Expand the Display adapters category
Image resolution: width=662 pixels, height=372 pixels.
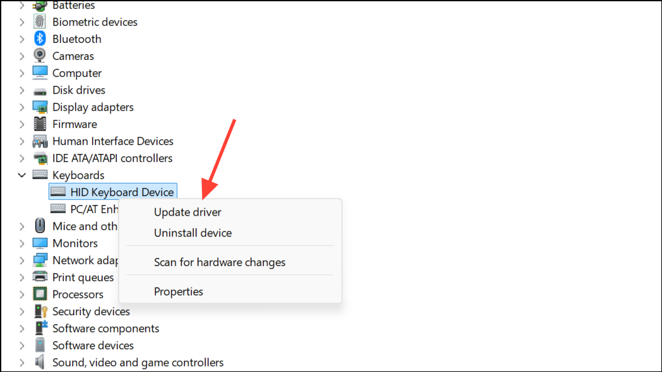pos(21,107)
